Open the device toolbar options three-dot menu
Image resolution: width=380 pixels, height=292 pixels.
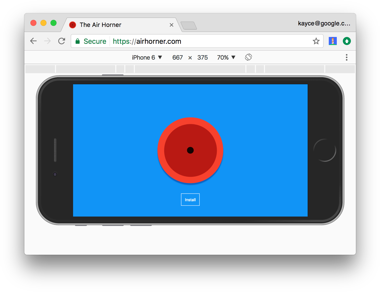[x=347, y=57]
